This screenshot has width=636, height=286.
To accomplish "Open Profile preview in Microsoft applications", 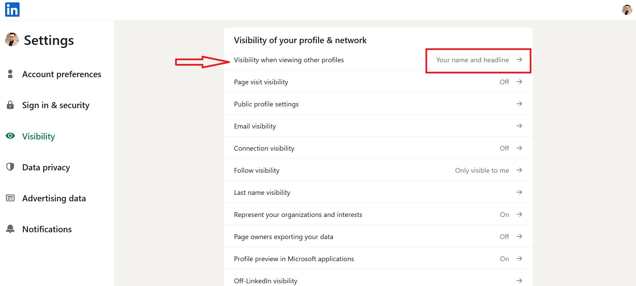I will (x=378, y=259).
